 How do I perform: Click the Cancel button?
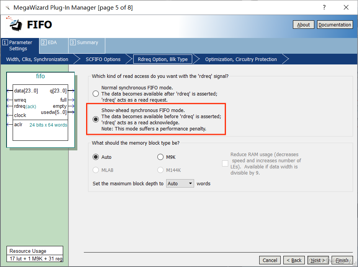click(270, 260)
